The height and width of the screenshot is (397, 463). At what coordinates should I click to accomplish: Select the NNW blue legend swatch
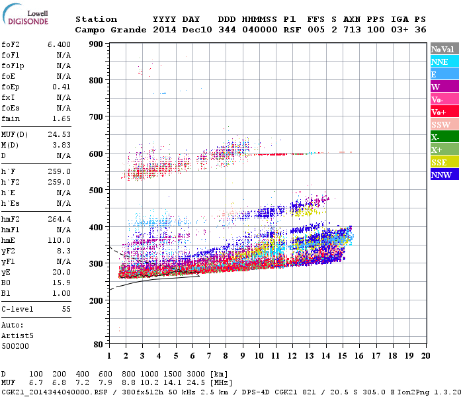point(444,174)
